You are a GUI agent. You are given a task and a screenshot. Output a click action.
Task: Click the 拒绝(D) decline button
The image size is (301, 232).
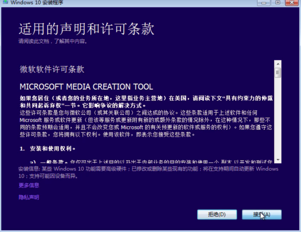pos(217,215)
